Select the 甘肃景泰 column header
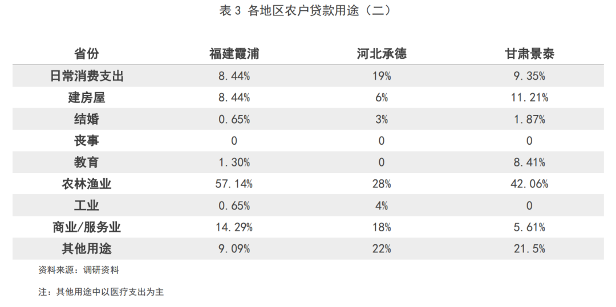 [x=529, y=54]
